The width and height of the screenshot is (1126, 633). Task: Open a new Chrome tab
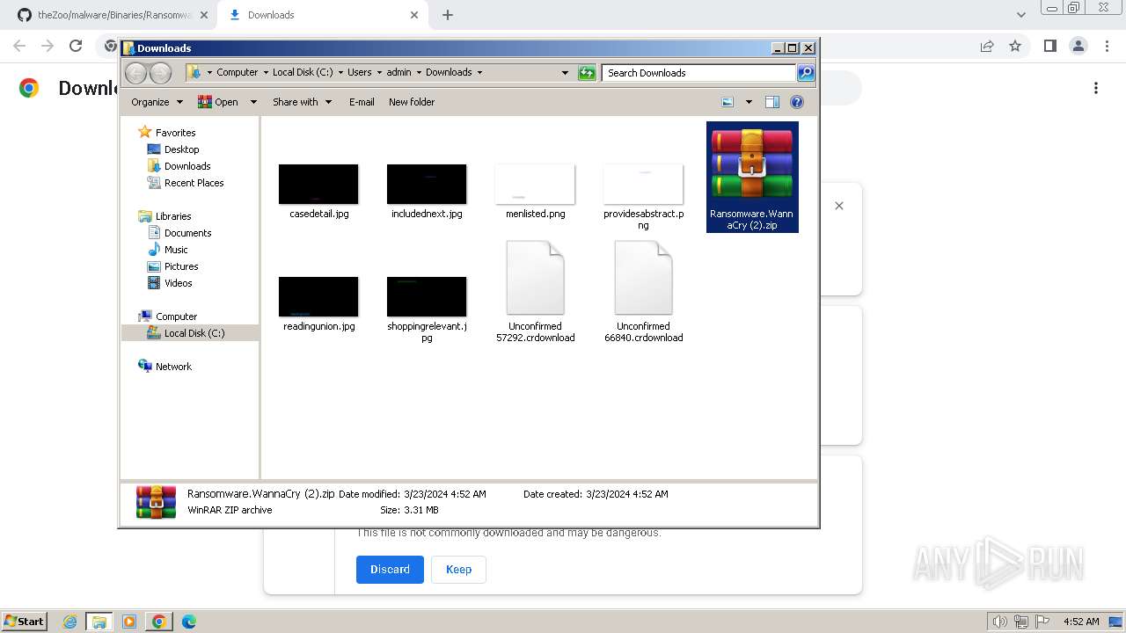(x=448, y=15)
